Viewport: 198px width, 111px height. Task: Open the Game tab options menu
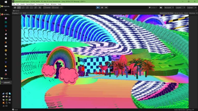point(196,11)
